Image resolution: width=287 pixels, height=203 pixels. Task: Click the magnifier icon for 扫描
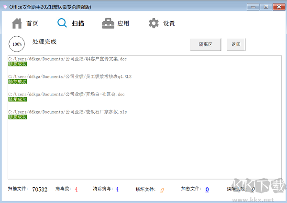(62, 23)
